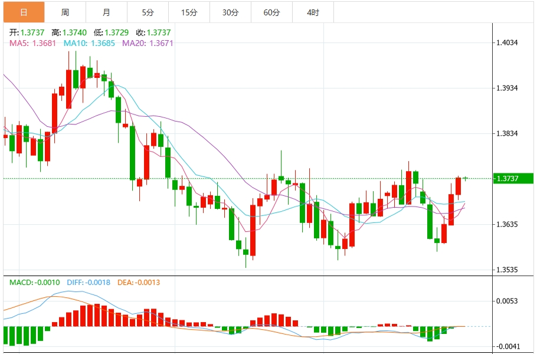Click the MA5: 1.3681 indicator label
The image size is (537, 354).
(x=32, y=43)
